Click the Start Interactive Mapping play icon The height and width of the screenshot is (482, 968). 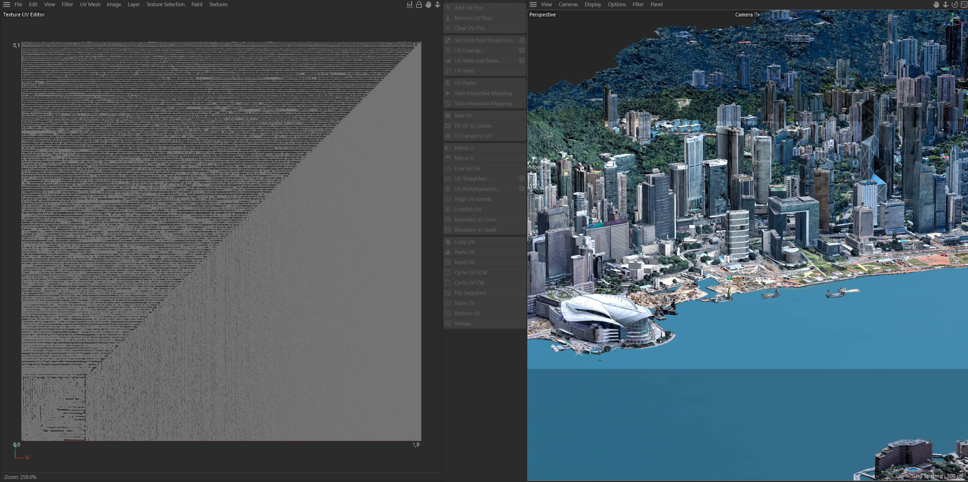448,93
